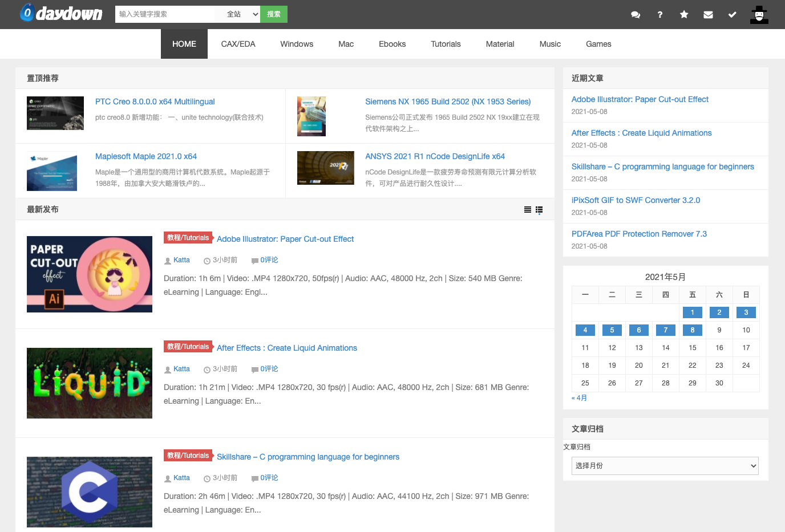The image size is (785, 532).
Task: Switch to detailed list view icon
Action: [539, 210]
